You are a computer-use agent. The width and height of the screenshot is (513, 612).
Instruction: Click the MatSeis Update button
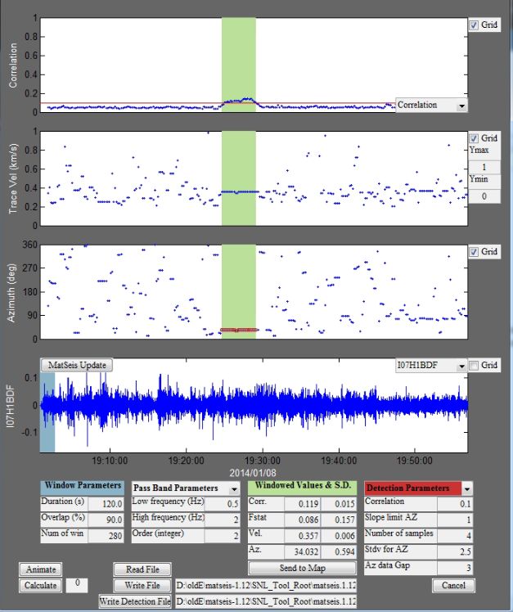79,365
